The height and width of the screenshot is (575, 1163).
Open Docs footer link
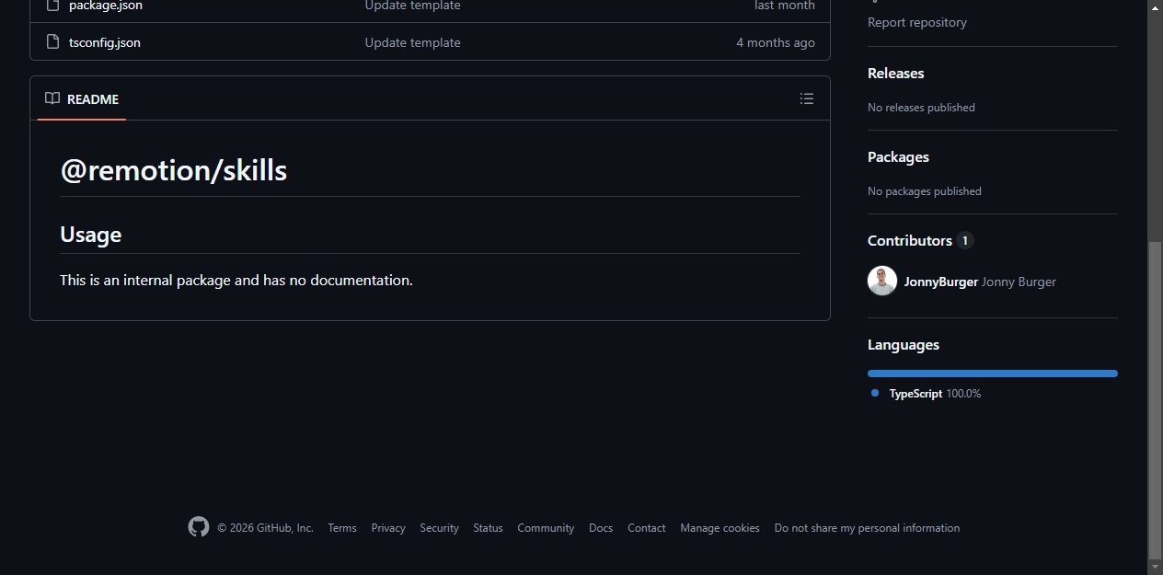[x=601, y=528]
